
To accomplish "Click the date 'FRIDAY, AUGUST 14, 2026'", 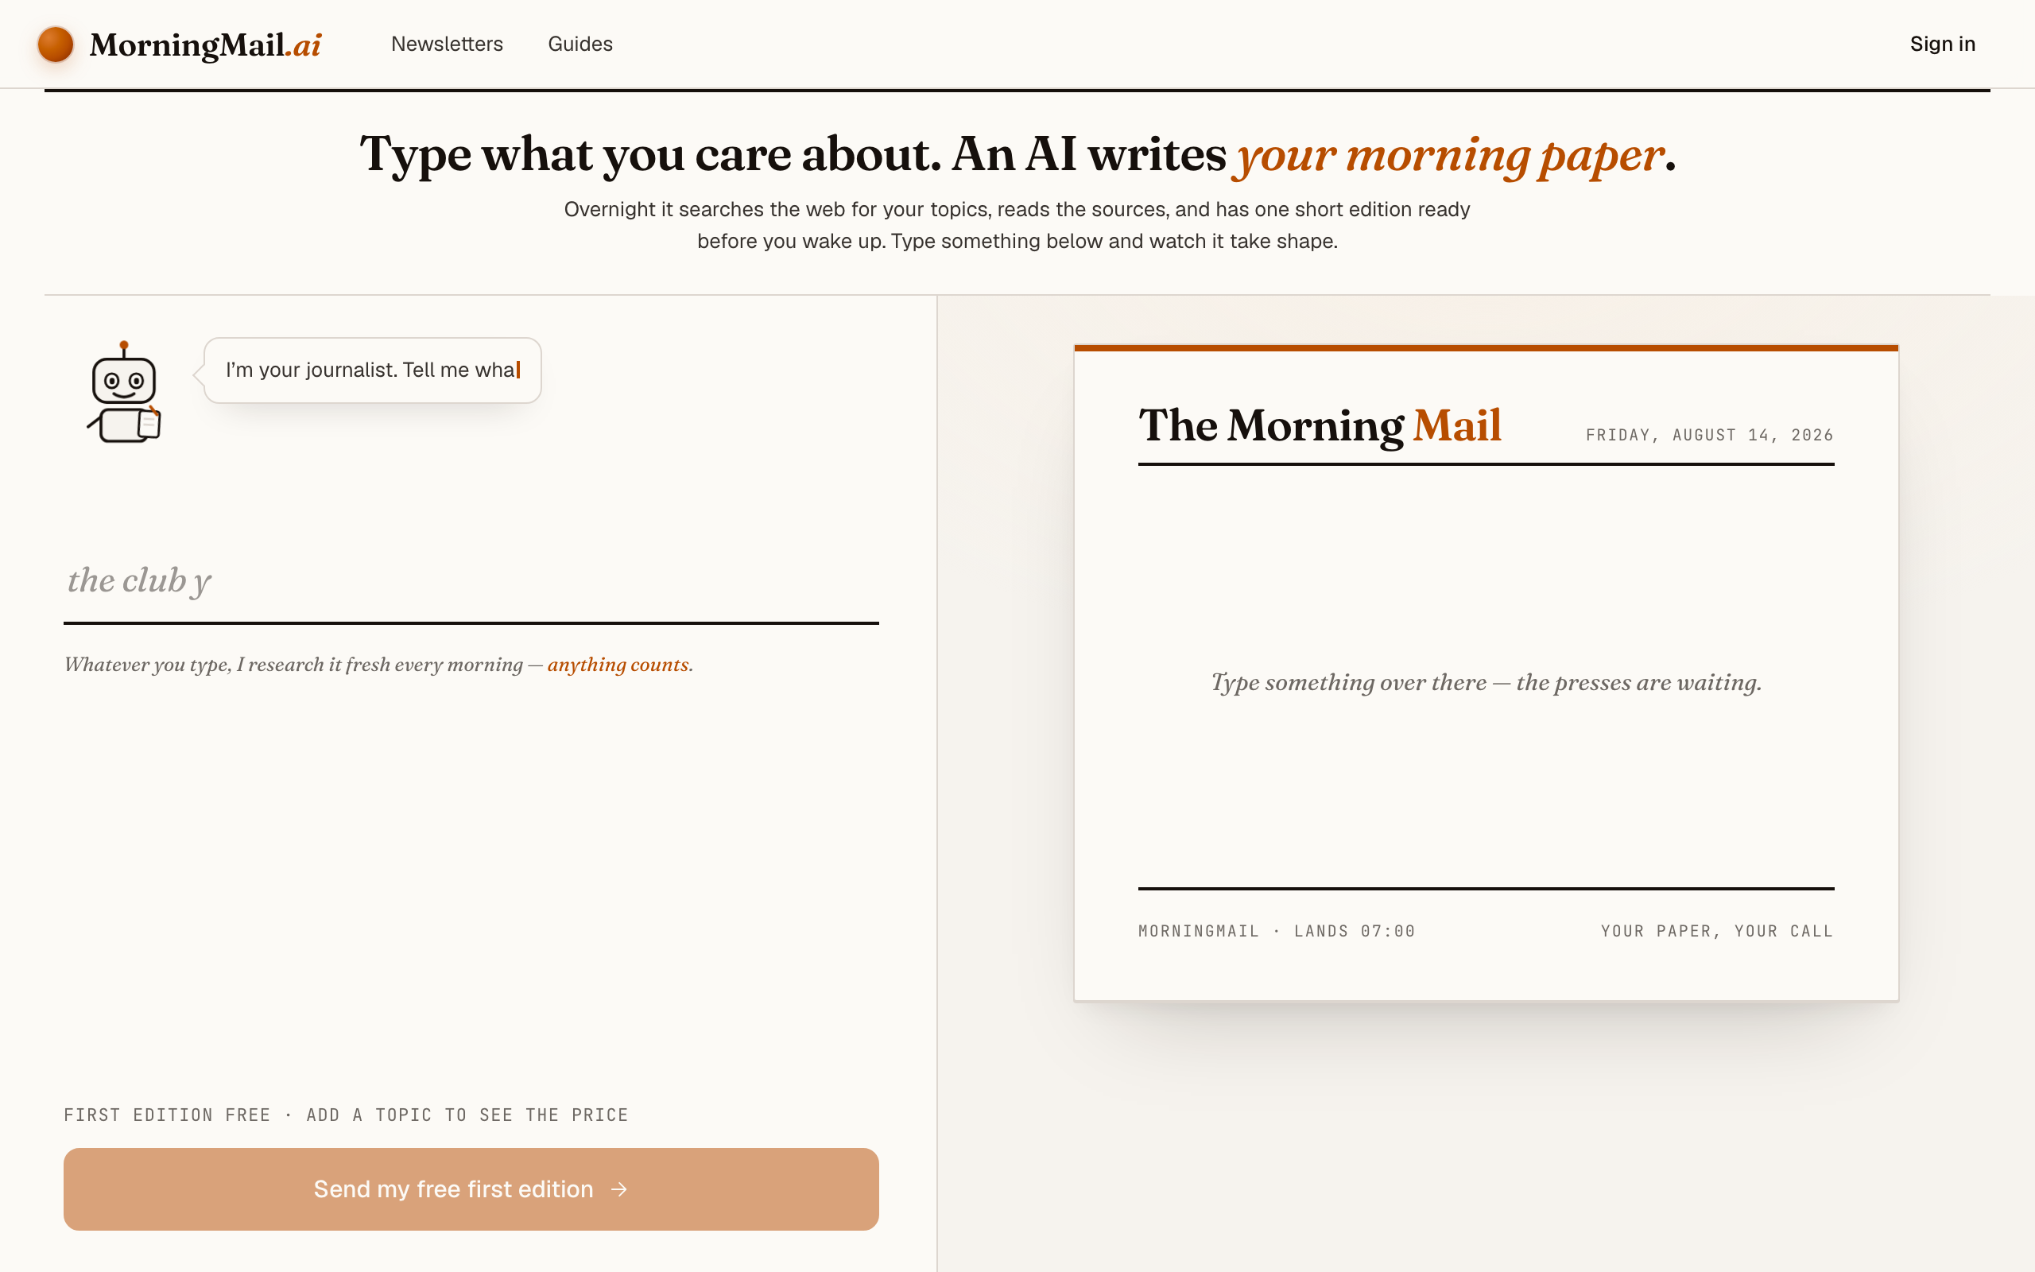I will pos(1710,435).
